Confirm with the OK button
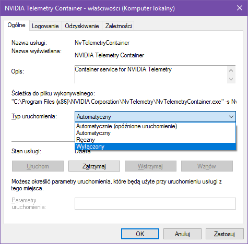The height and width of the screenshot is (244, 248). [x=140, y=234]
